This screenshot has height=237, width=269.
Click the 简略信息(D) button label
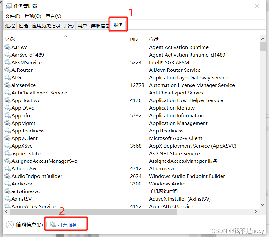click(x=29, y=225)
